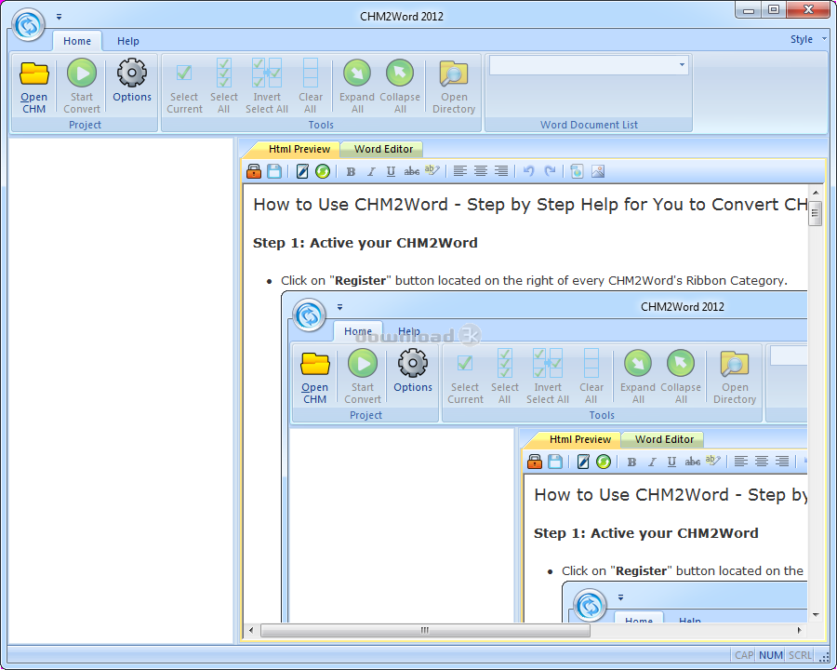Click the green refresh icon in editor toolbar
The height and width of the screenshot is (670, 837).
tap(323, 171)
